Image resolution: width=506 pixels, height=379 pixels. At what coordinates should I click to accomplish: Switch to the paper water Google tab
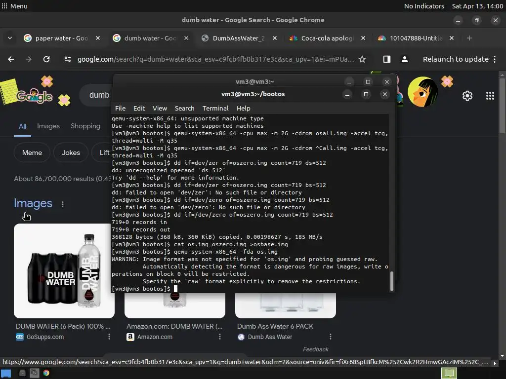[61, 38]
